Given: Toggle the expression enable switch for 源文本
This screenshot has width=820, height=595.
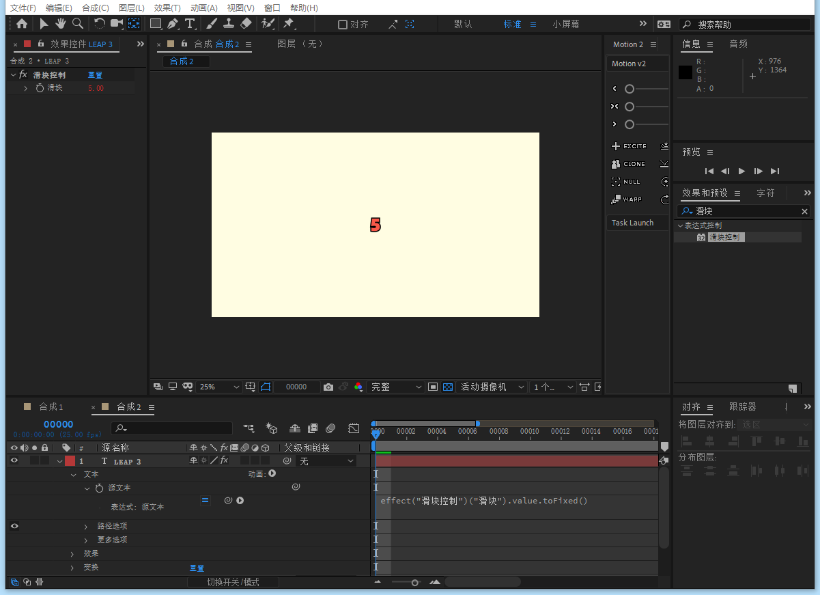Looking at the screenshot, I should (x=205, y=500).
